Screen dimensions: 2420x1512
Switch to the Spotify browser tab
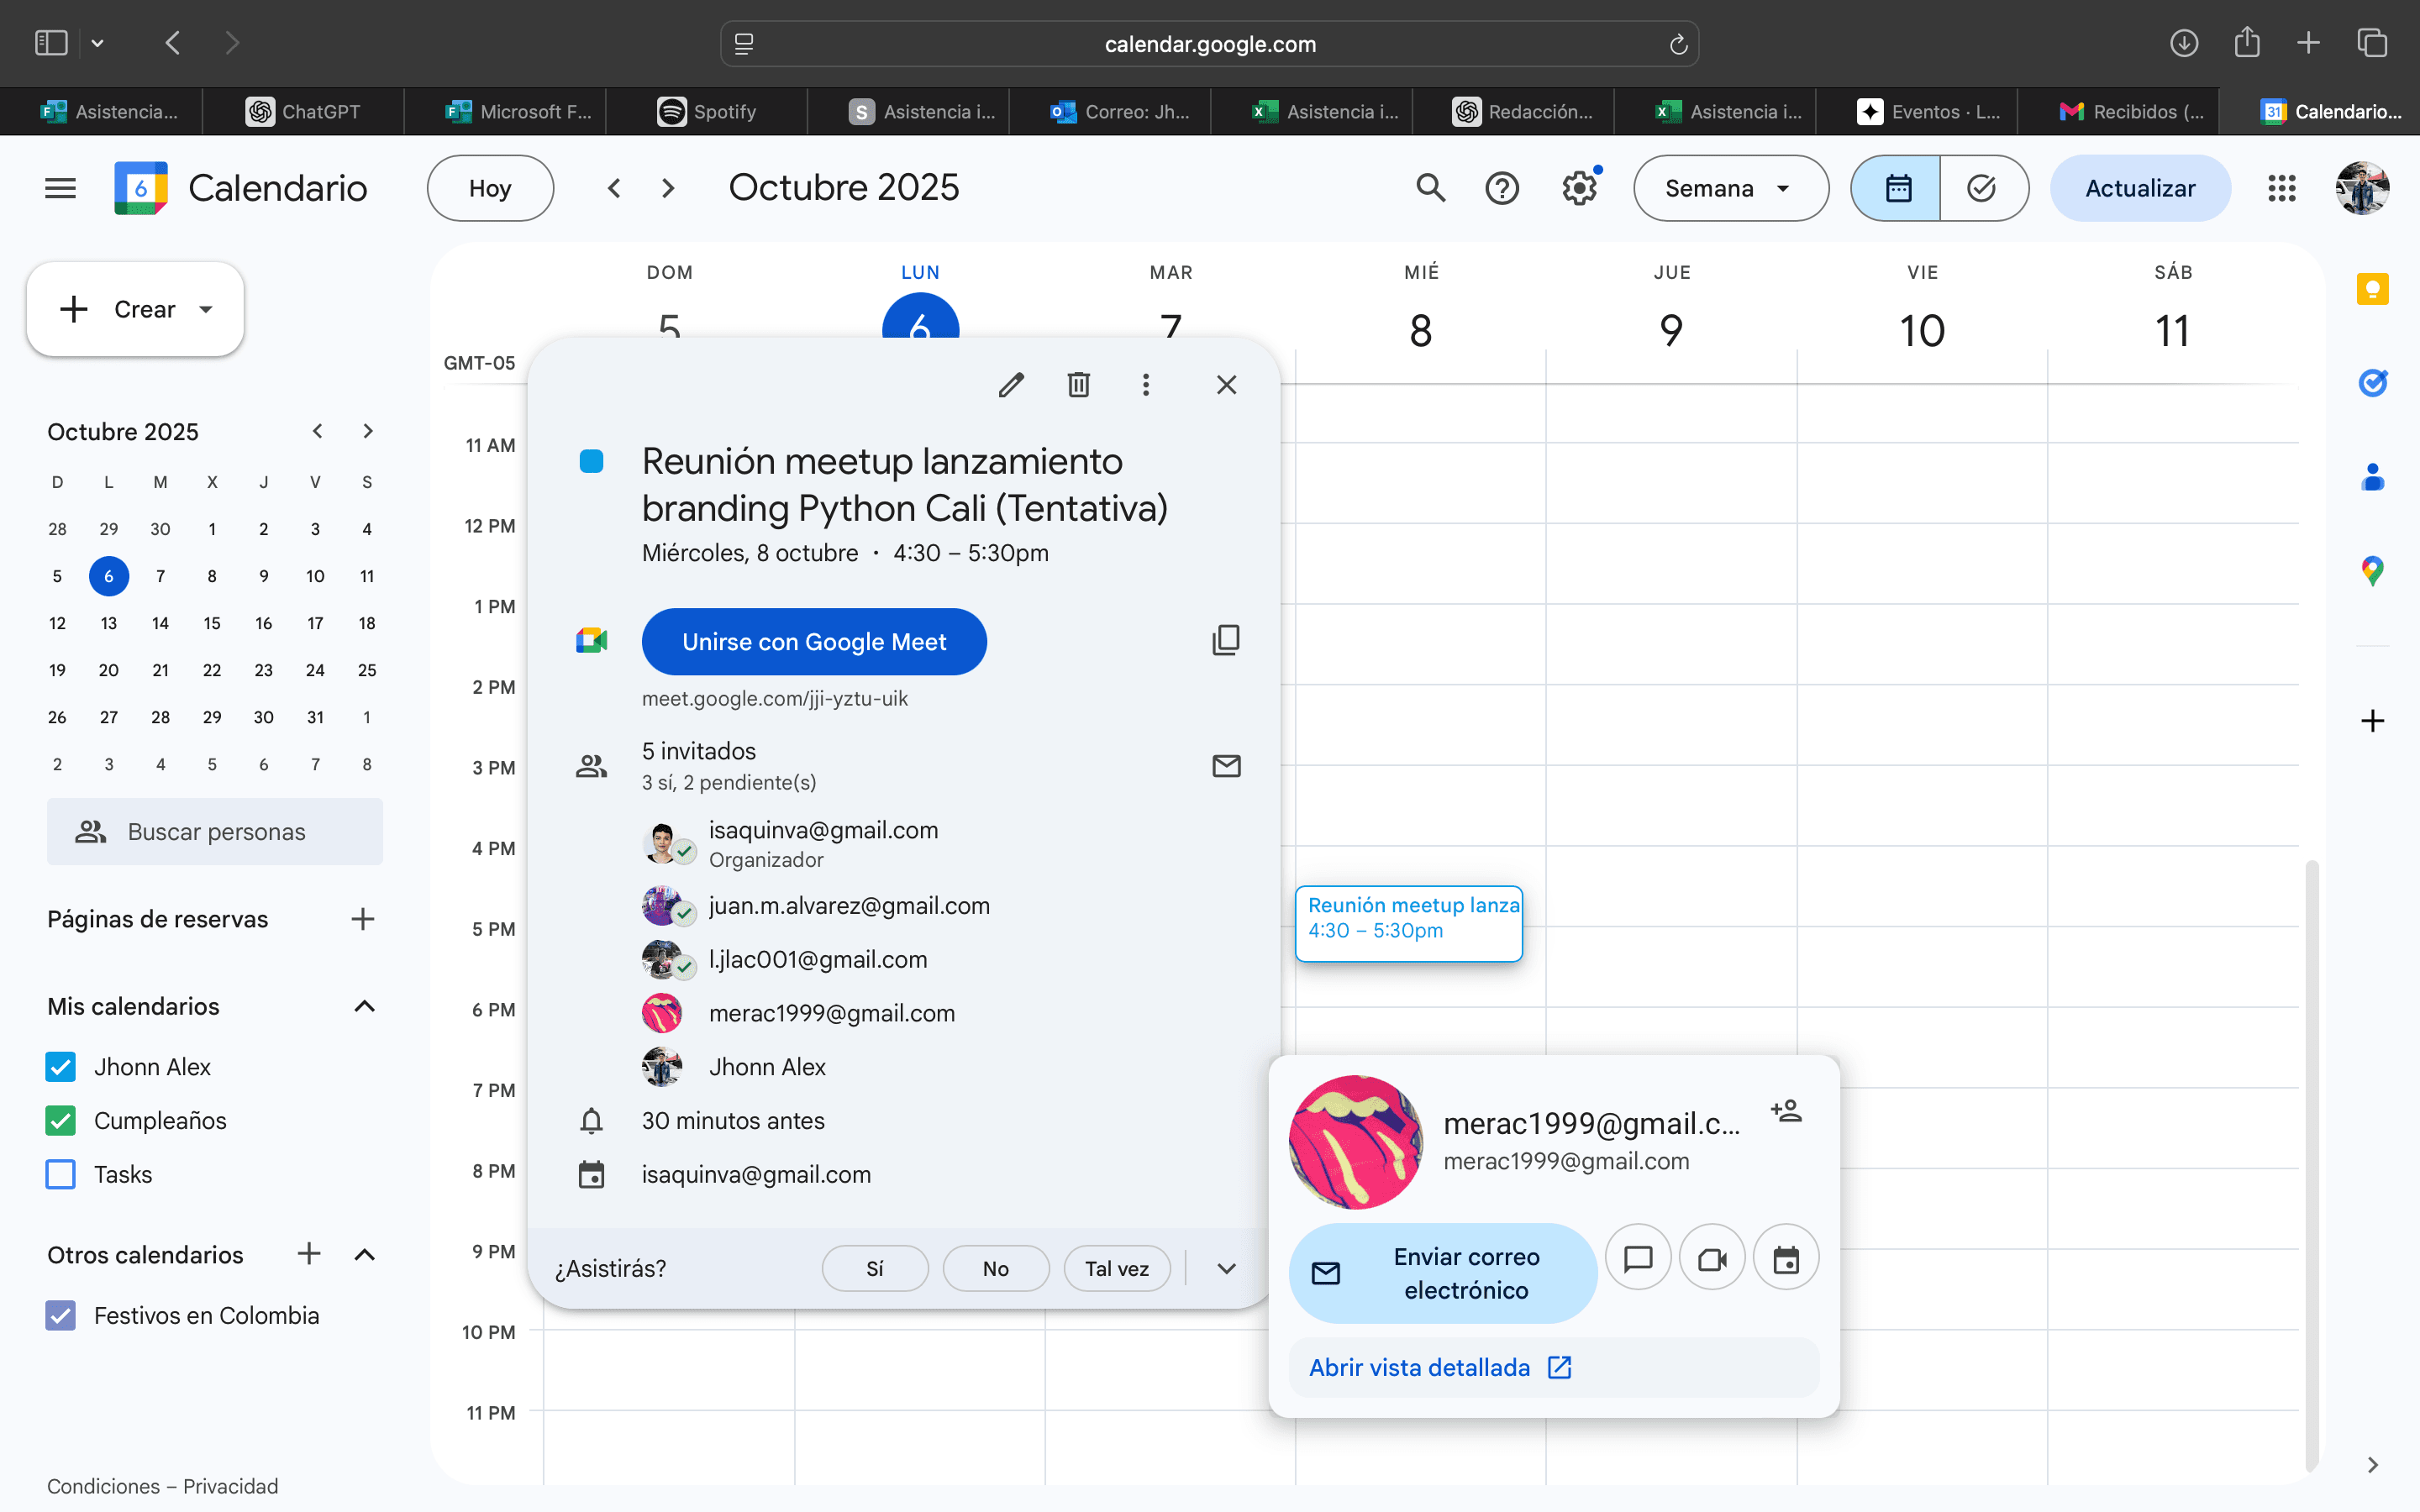click(x=707, y=111)
